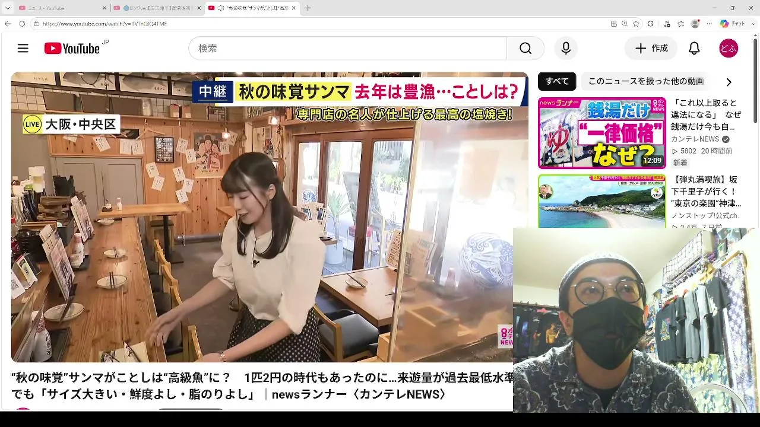This screenshot has width=760, height=427.
Task: Close the ニュース - YouTube tab
Action: pos(104,8)
